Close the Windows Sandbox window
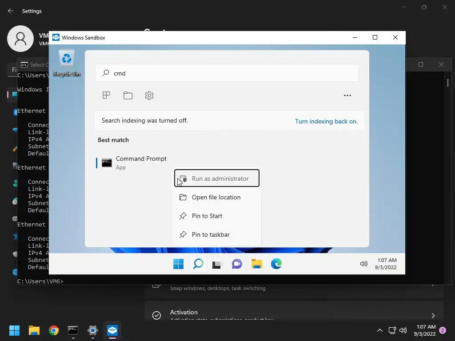The width and height of the screenshot is (455, 341). click(x=395, y=37)
